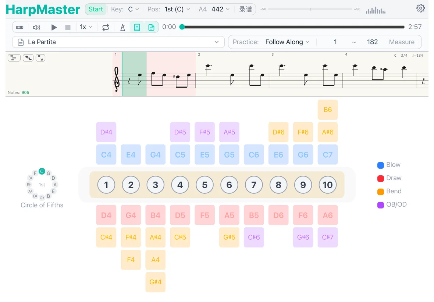Enable the metronome
434x302 pixels.
[122, 27]
